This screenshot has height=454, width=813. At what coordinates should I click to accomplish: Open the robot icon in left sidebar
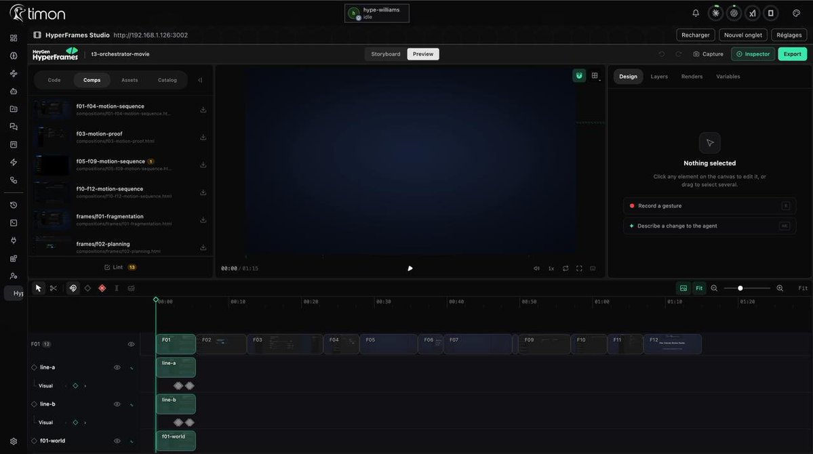tap(14, 91)
